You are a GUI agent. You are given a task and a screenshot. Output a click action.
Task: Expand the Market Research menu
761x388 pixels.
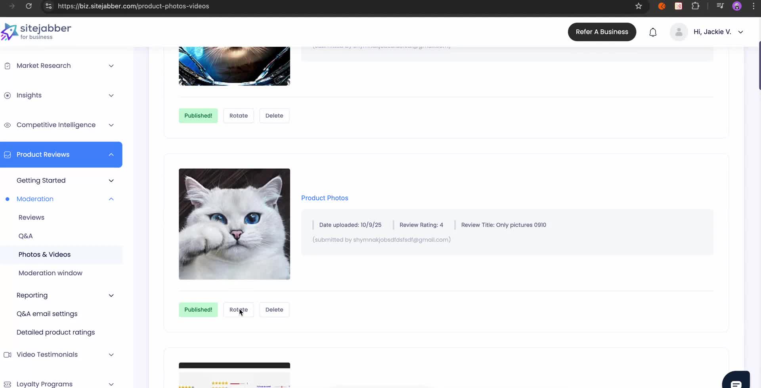point(111,66)
